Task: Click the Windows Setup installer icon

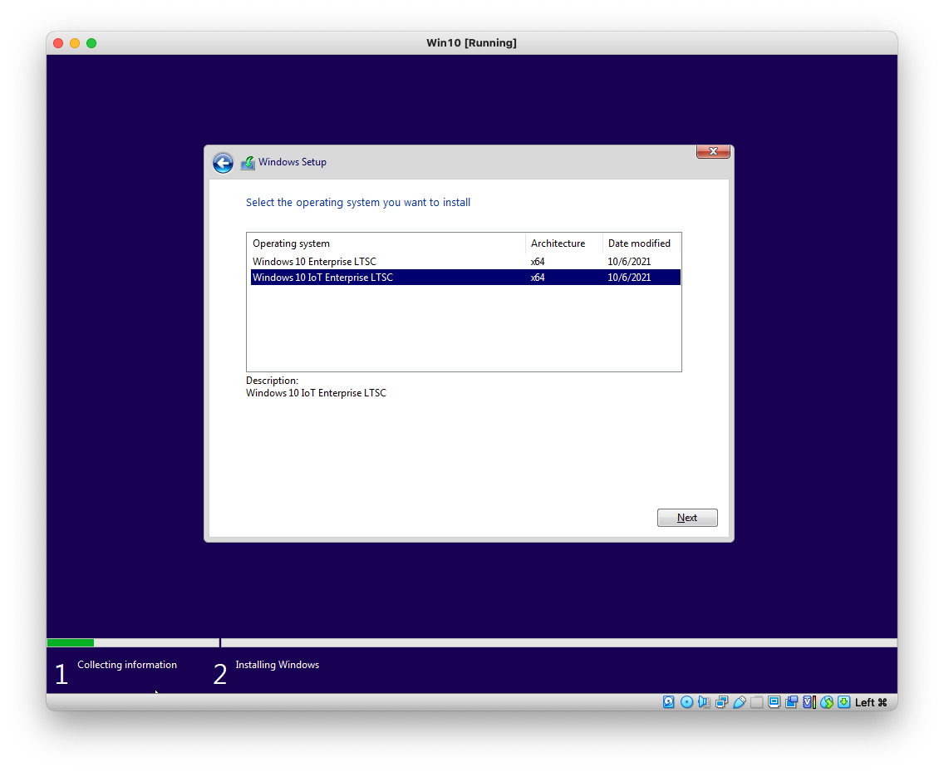Action: coord(248,163)
